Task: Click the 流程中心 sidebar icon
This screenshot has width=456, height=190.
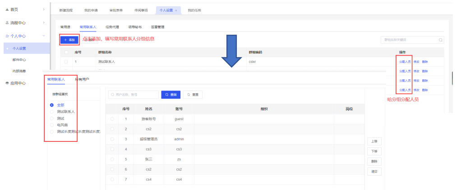Action: (x=7, y=23)
